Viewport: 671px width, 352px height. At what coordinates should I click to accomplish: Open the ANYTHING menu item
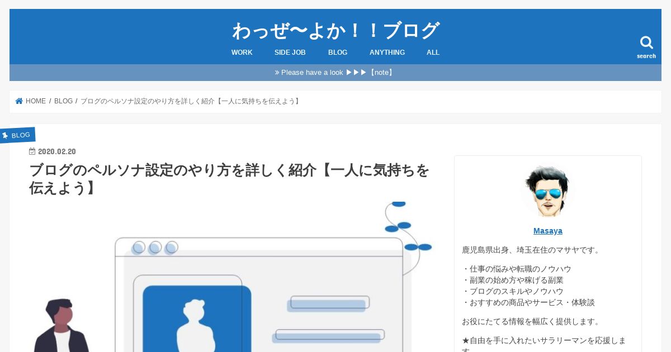(387, 53)
